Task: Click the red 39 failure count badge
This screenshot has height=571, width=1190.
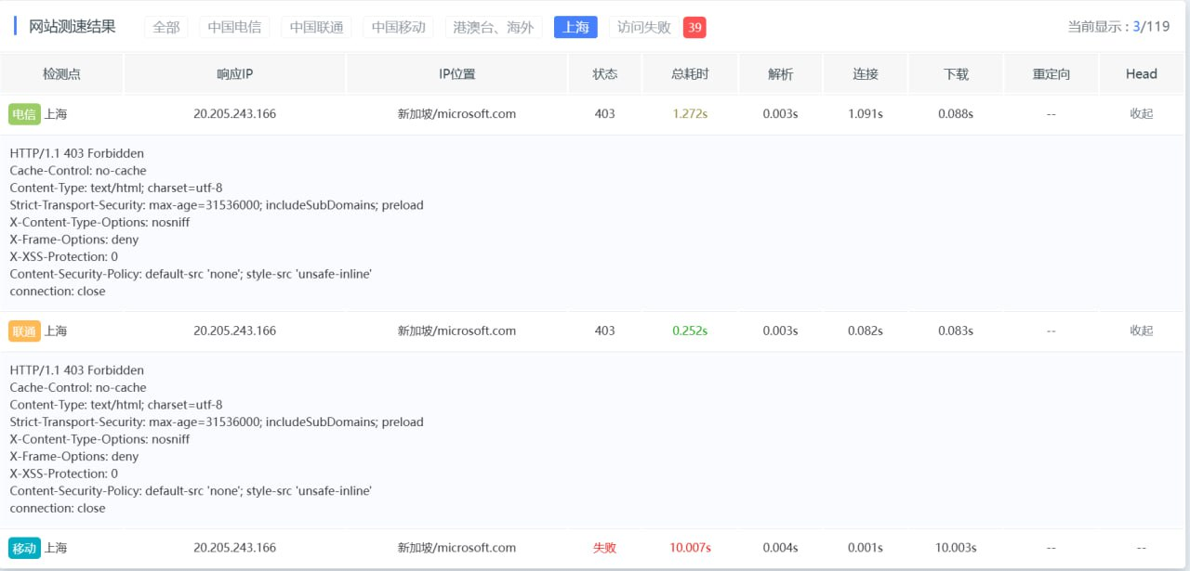Action: [694, 27]
